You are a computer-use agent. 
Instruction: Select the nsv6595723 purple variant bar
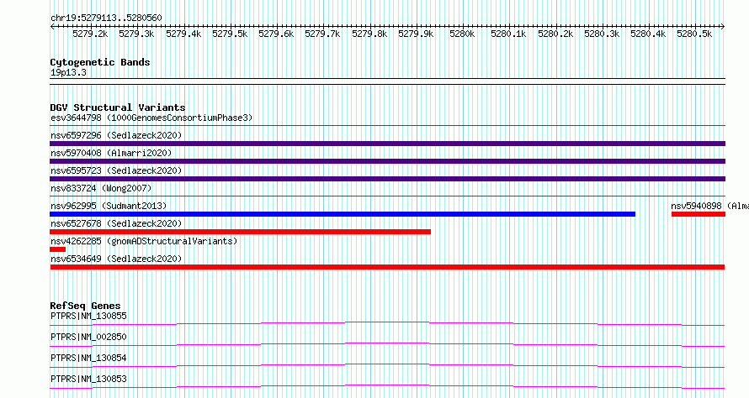pos(387,179)
